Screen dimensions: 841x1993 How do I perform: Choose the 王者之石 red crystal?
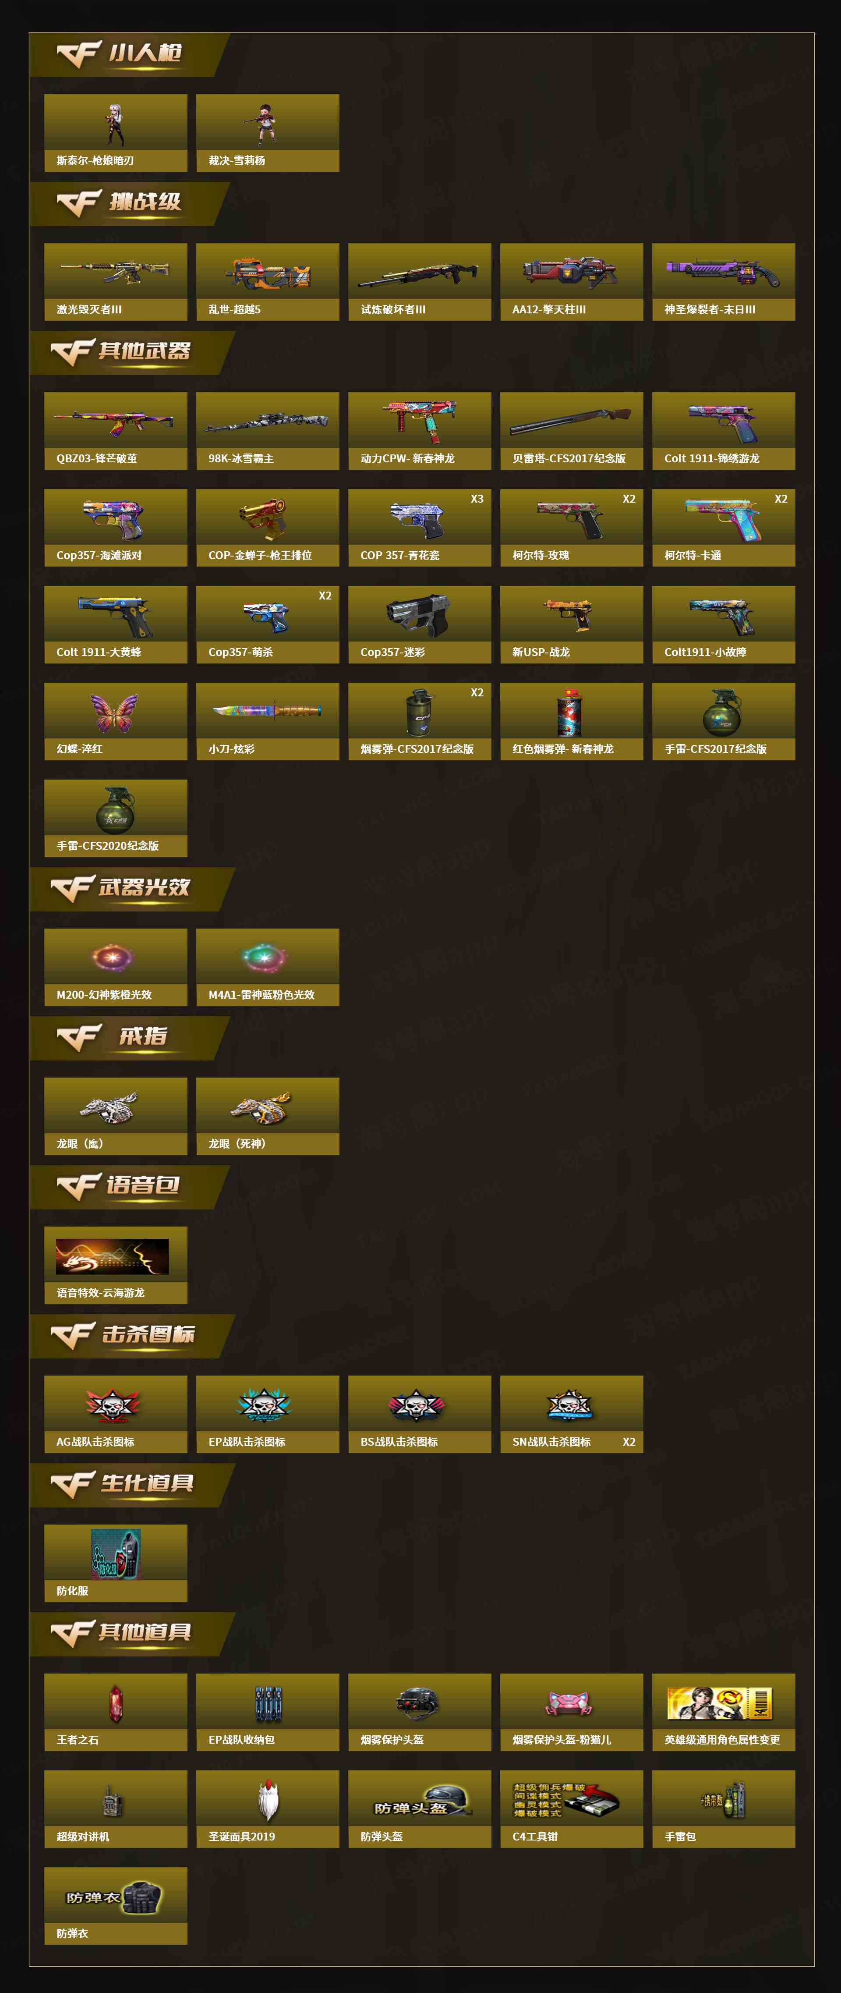click(115, 1711)
